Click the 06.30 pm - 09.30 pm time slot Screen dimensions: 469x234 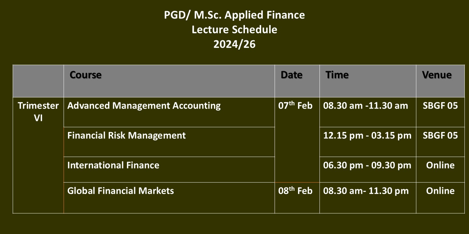coord(367,165)
